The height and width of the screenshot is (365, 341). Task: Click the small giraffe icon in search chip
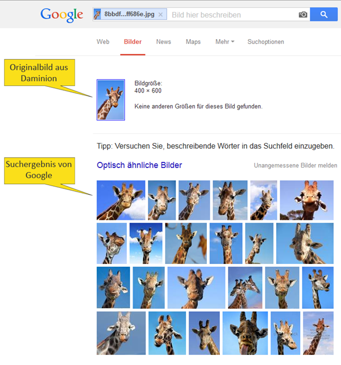pyautogui.click(x=97, y=14)
